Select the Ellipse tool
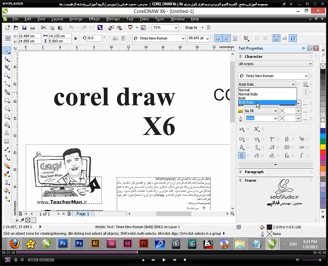The width and height of the screenshot is (328, 266). point(7,108)
